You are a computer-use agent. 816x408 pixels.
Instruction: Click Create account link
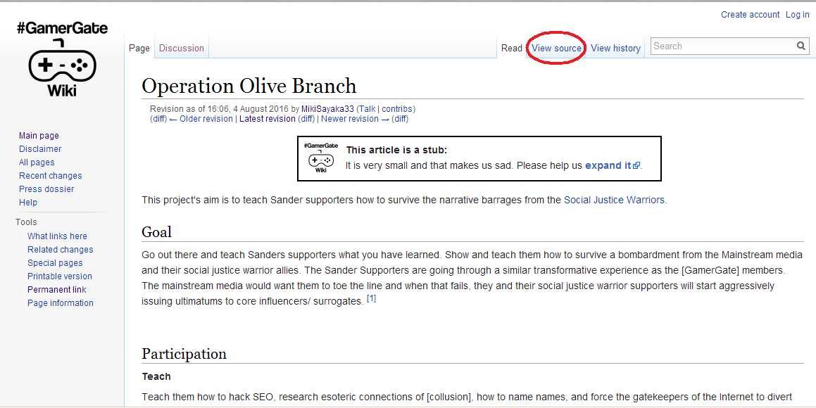click(x=750, y=15)
